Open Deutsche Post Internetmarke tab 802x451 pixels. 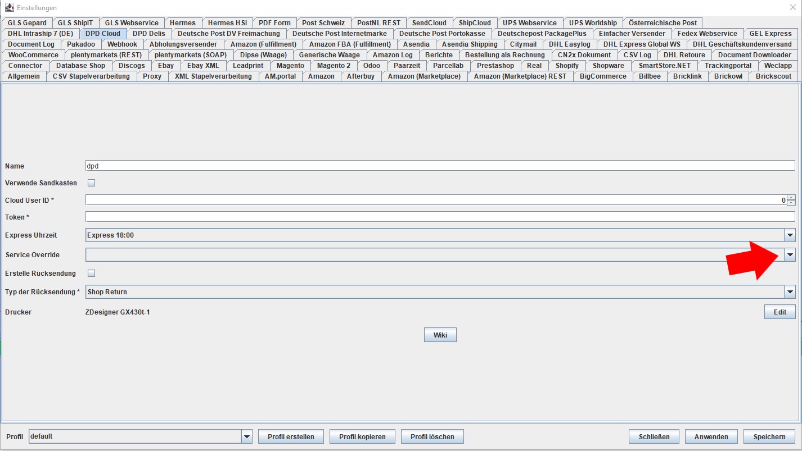point(340,34)
